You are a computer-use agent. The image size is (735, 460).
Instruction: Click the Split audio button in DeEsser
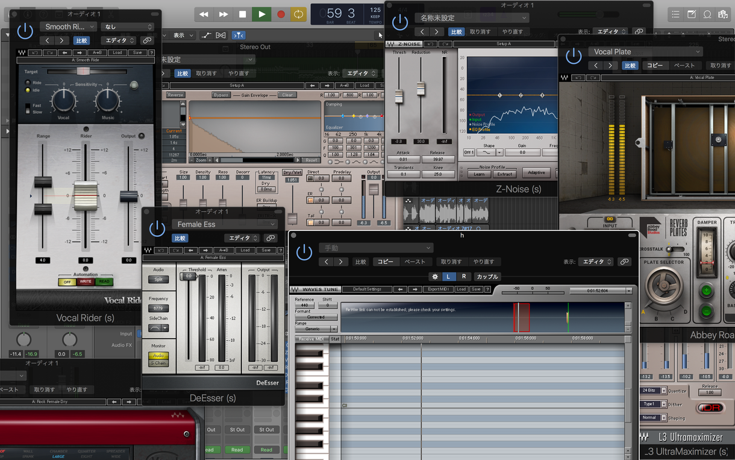tap(158, 280)
